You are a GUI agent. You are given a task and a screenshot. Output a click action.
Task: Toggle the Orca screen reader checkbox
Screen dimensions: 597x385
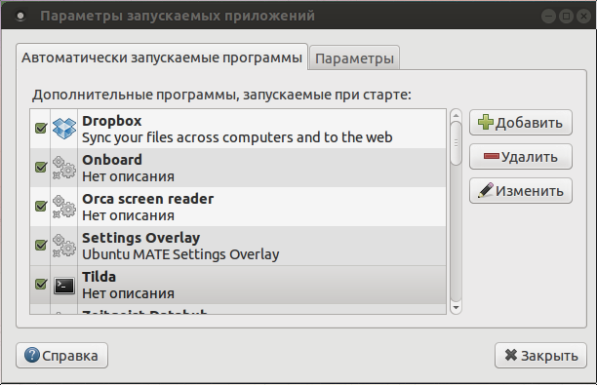point(41,207)
